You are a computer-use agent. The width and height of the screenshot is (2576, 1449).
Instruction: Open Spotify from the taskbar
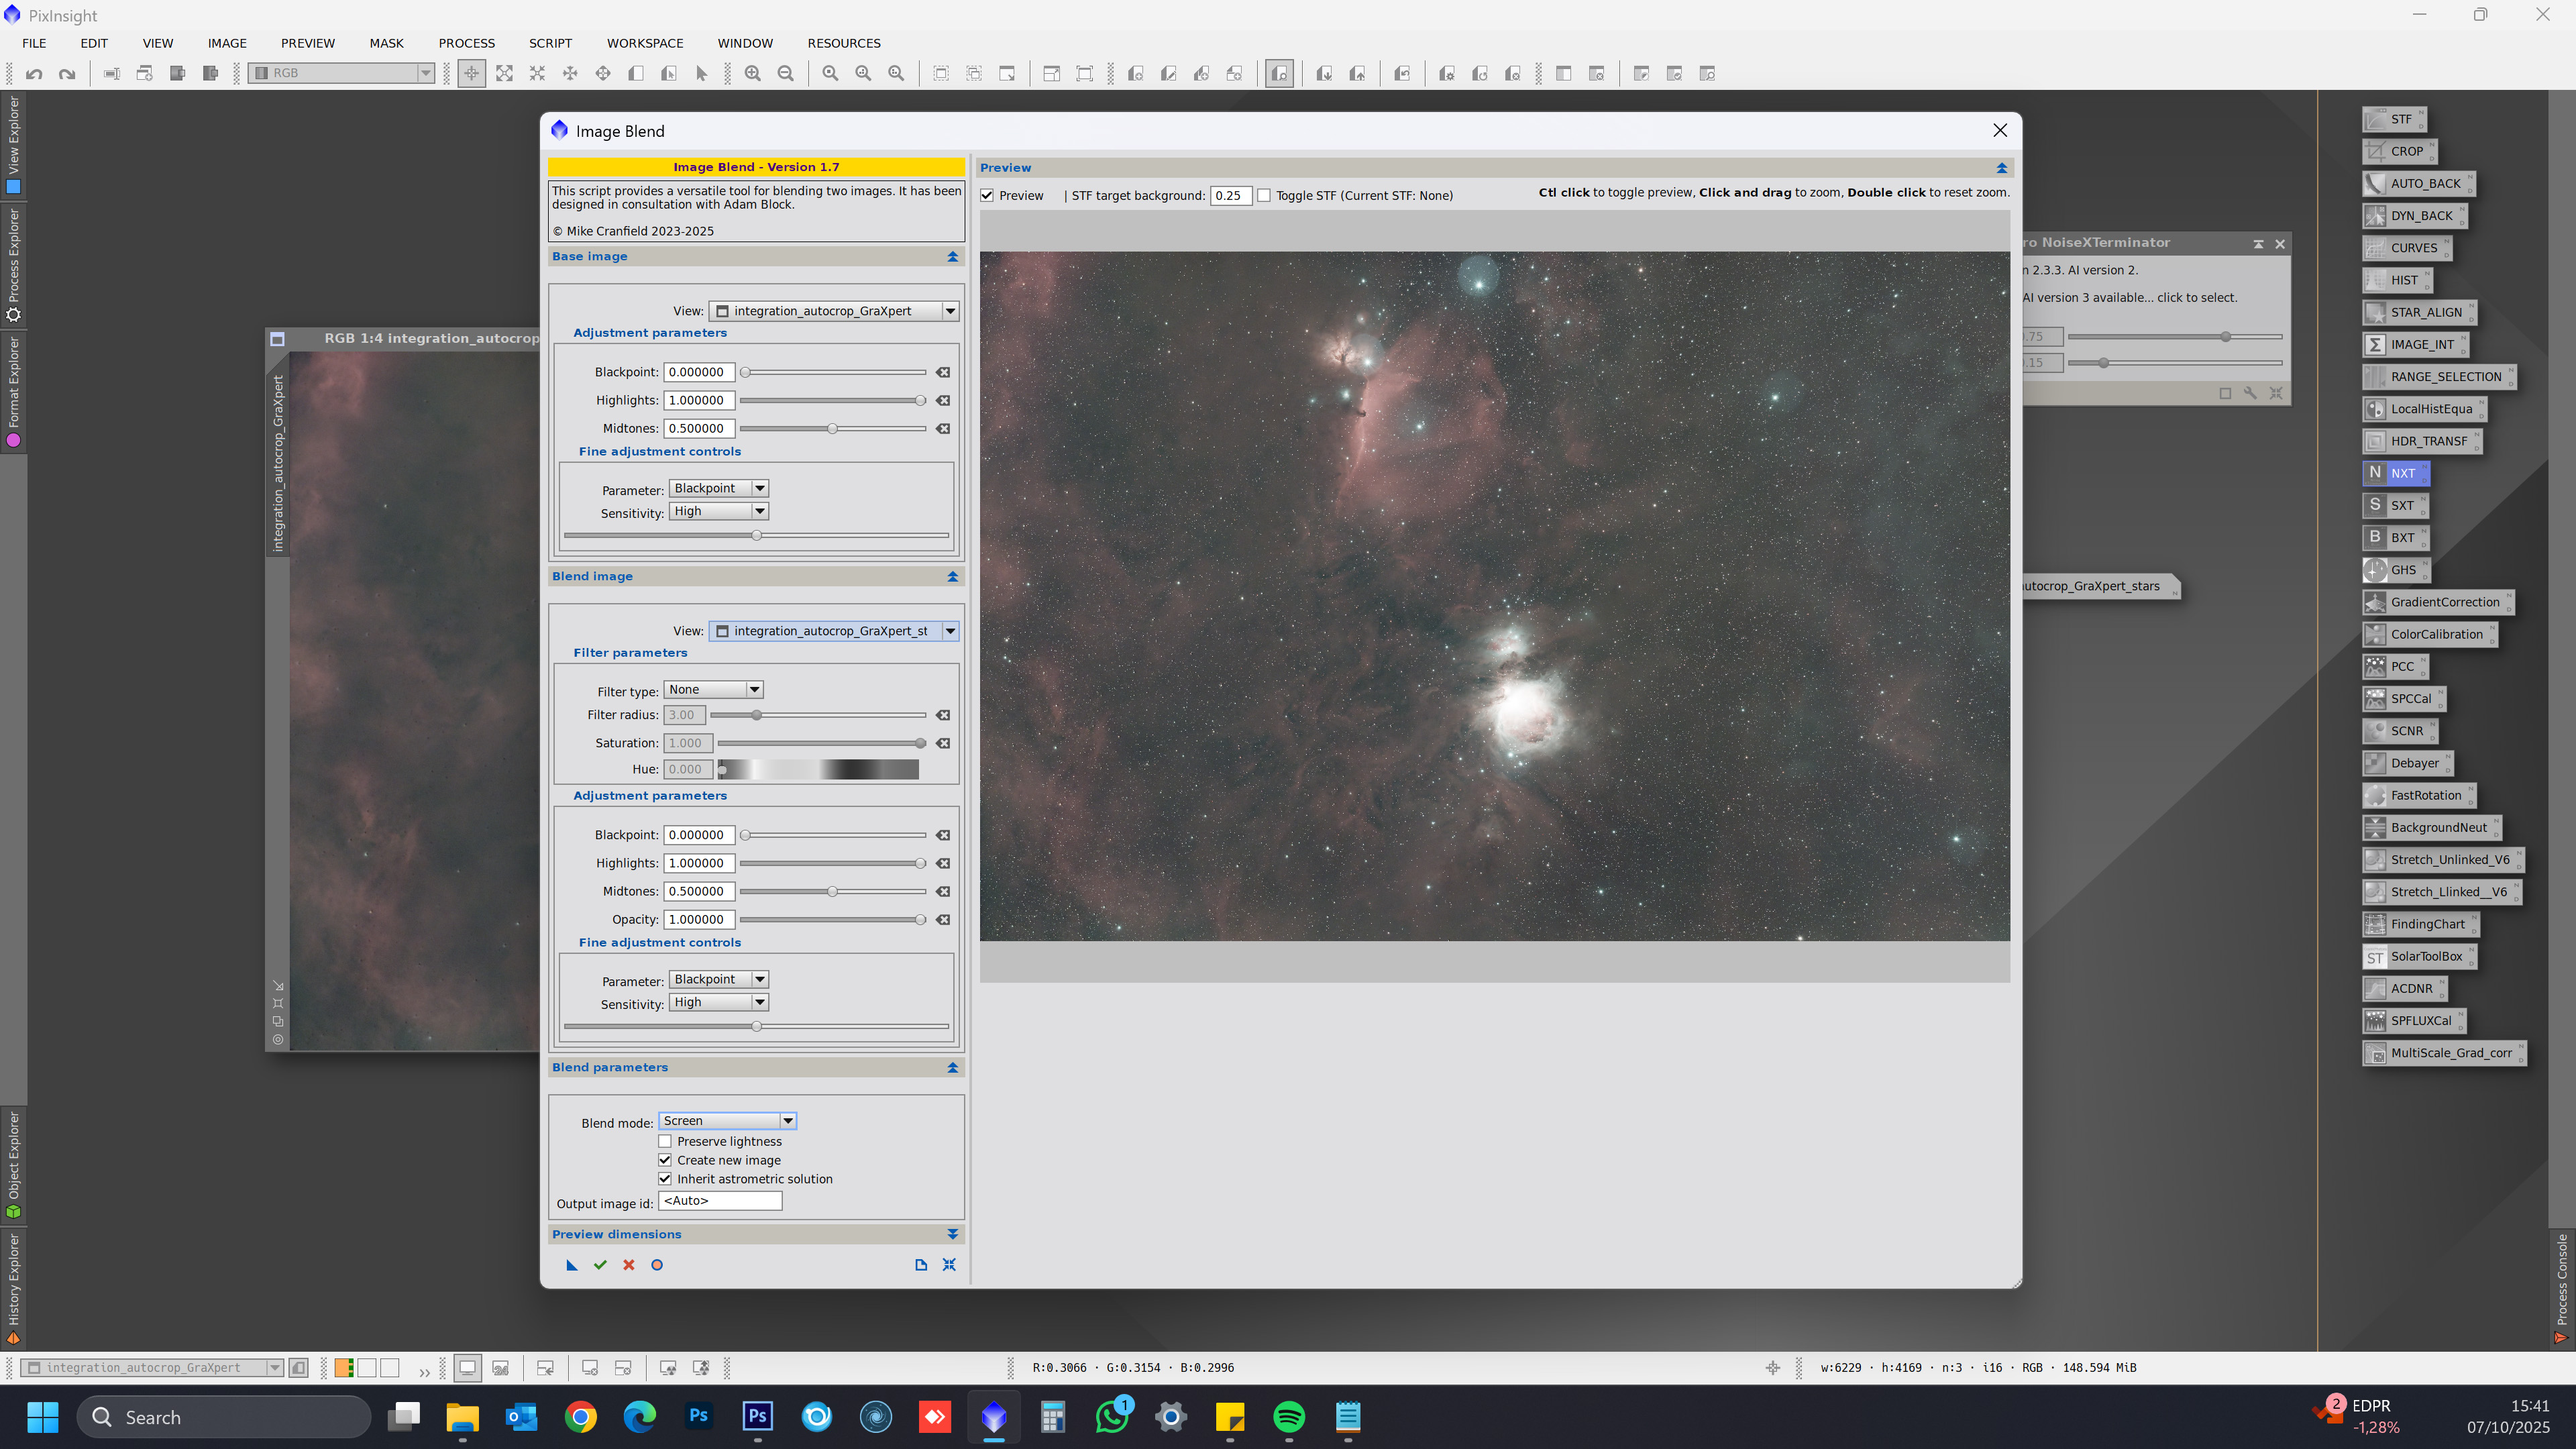pyautogui.click(x=1289, y=1417)
